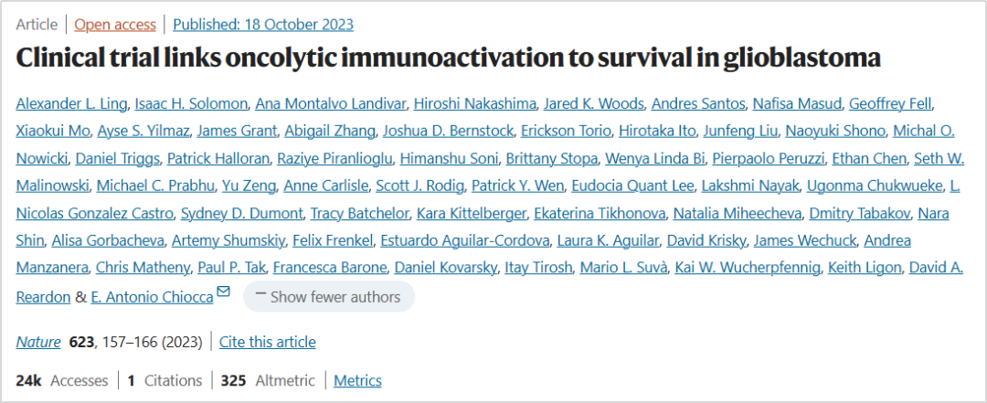Click author Kai W. Wucherpfennig

(748, 268)
